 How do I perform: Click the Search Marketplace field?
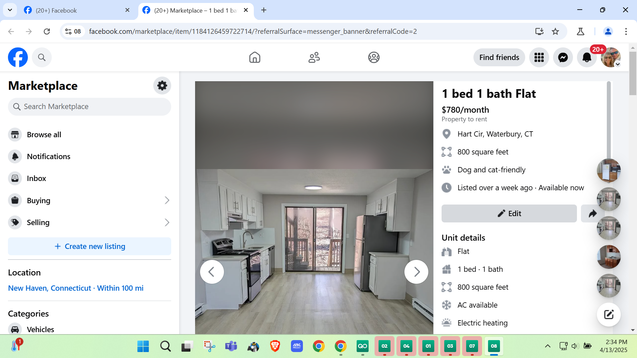pos(90,106)
